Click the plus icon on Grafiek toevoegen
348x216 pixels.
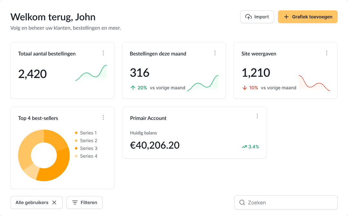pos(286,17)
